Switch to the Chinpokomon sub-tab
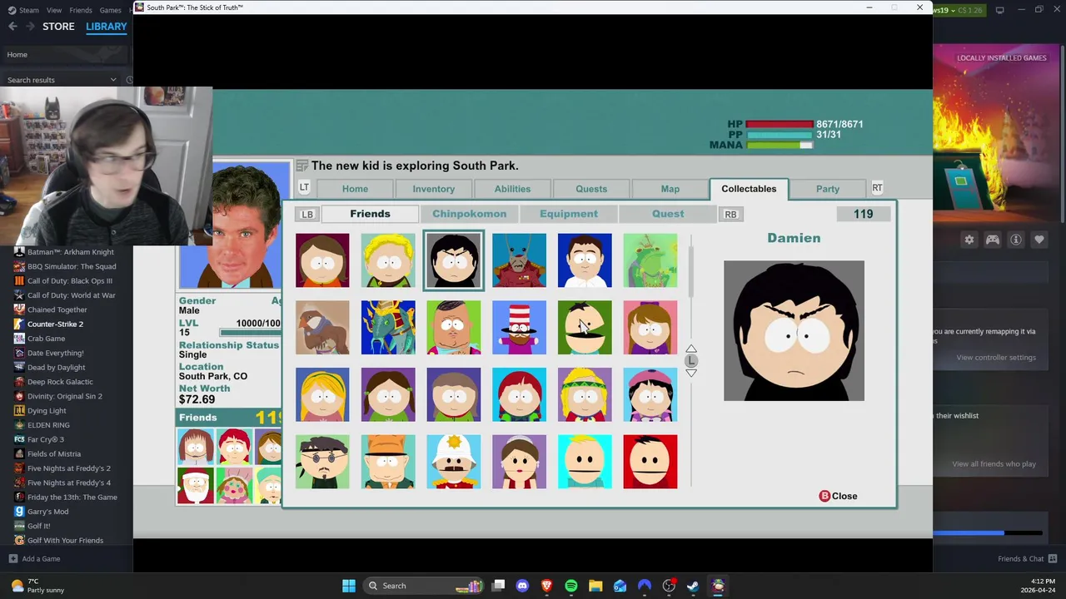This screenshot has height=599, width=1066. coord(469,214)
